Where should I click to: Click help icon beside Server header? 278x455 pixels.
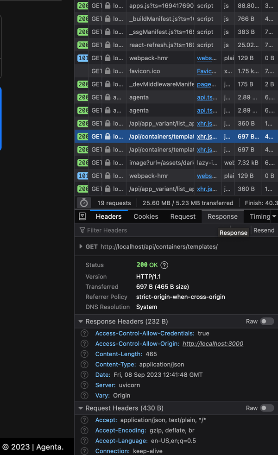84,385
